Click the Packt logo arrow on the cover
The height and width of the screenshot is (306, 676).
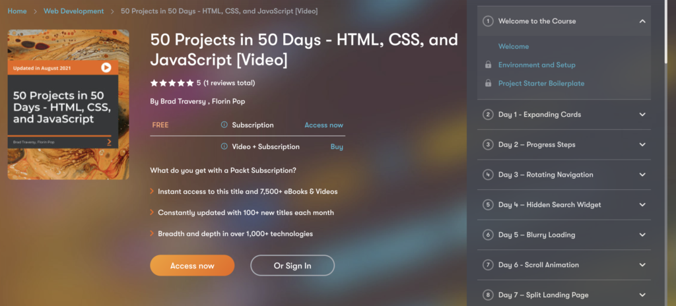pyautogui.click(x=109, y=142)
